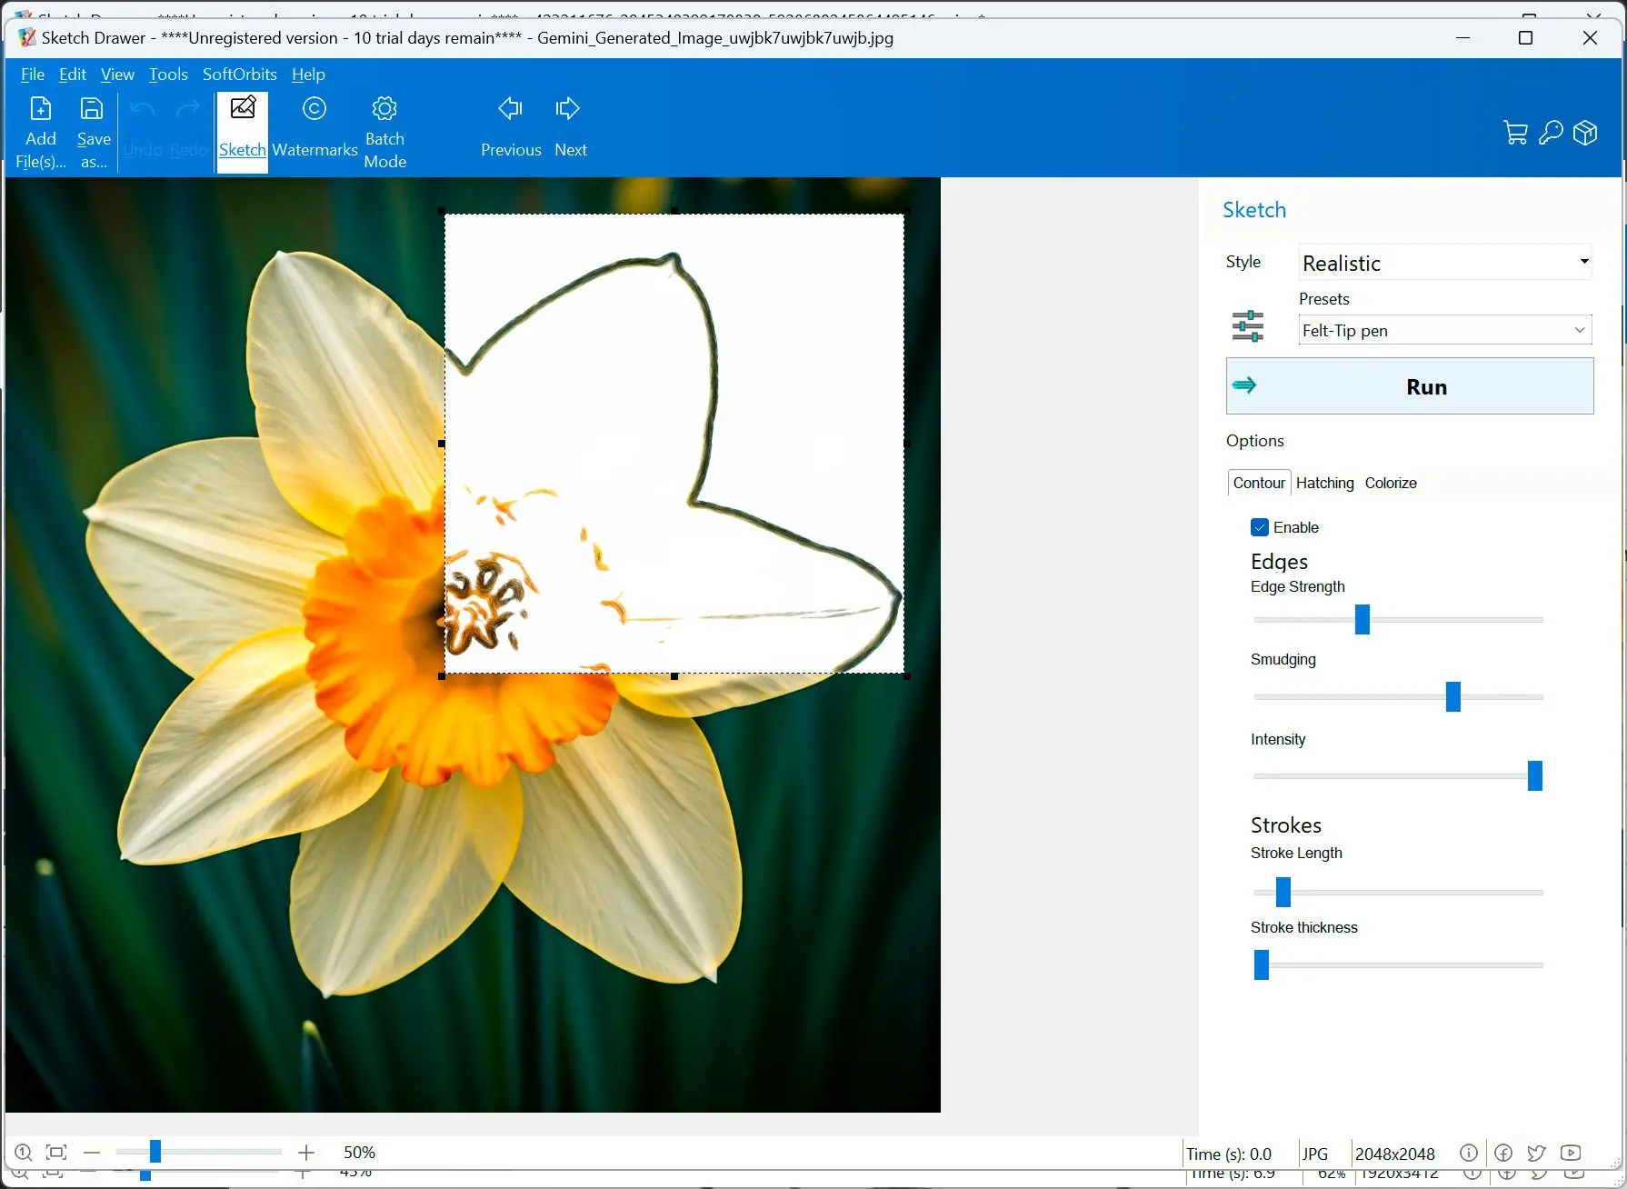
Task: Open the Facebook link icon
Action: [1503, 1153]
